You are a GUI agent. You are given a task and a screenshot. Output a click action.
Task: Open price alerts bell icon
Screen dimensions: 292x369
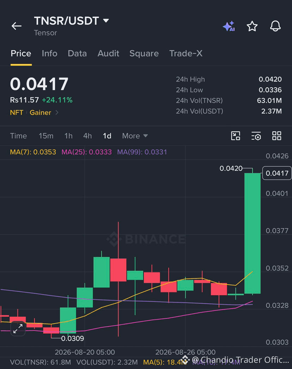275,26
